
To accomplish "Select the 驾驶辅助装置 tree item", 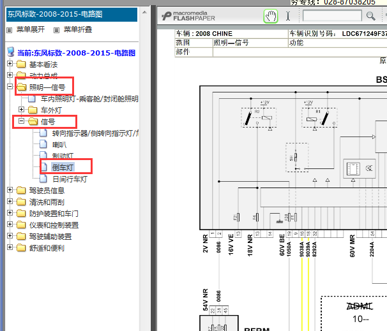I will [x=50, y=237].
